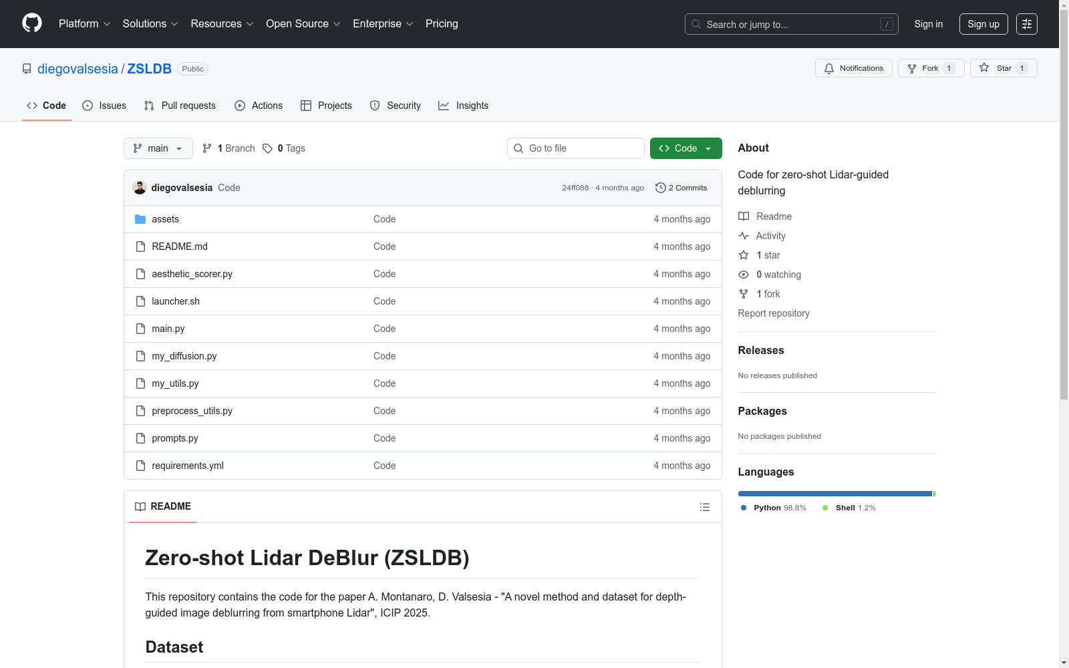Click the README book icon in README header

coord(140,506)
